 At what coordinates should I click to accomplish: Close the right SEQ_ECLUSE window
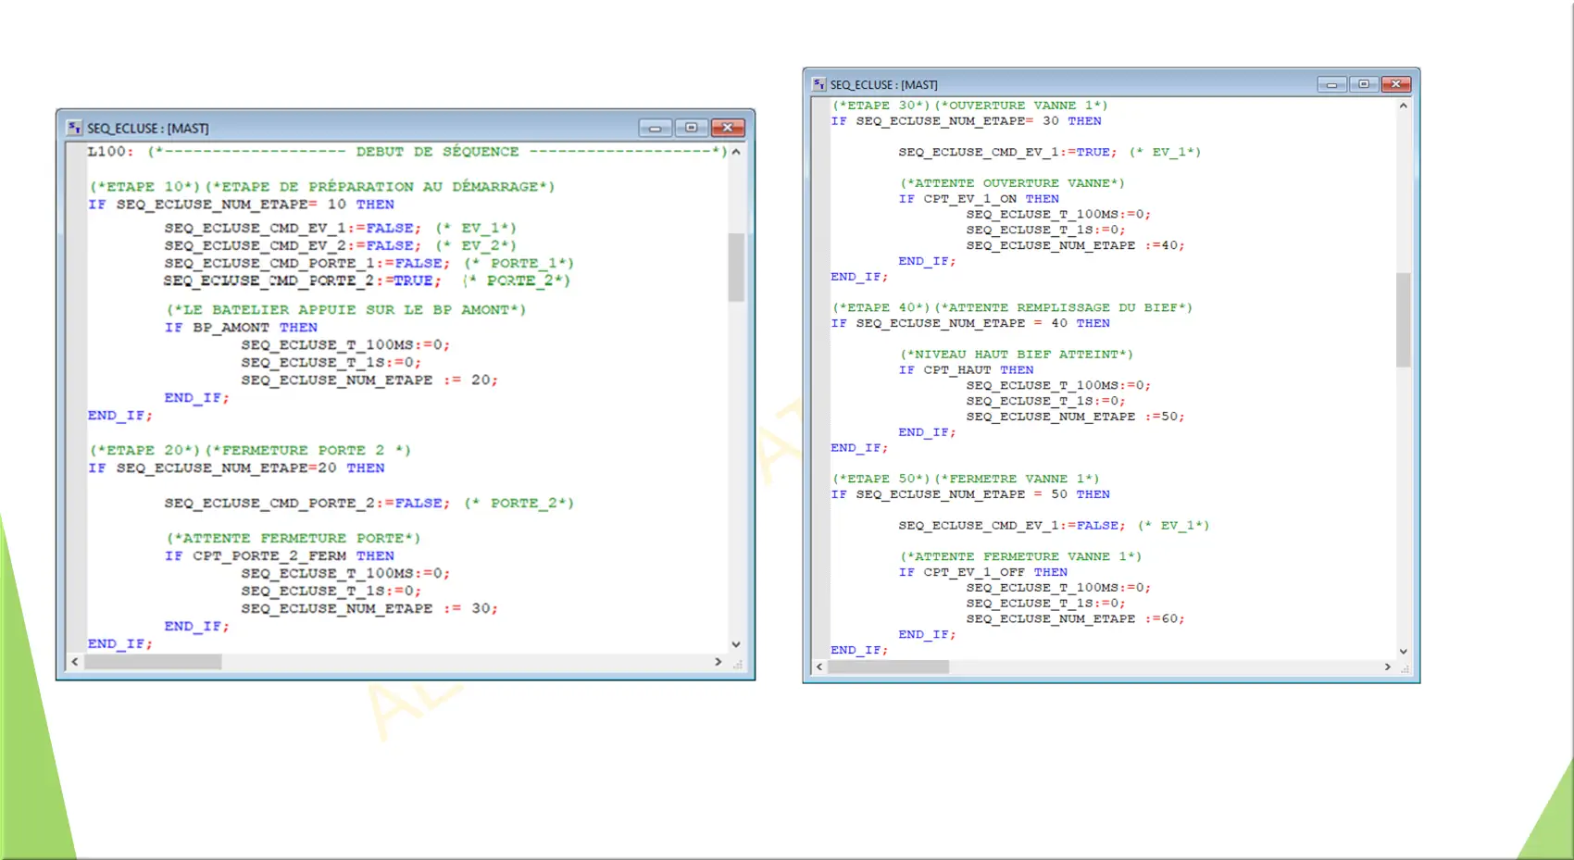(1396, 84)
